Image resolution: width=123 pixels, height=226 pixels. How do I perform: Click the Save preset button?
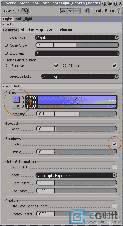(x=109, y=11)
